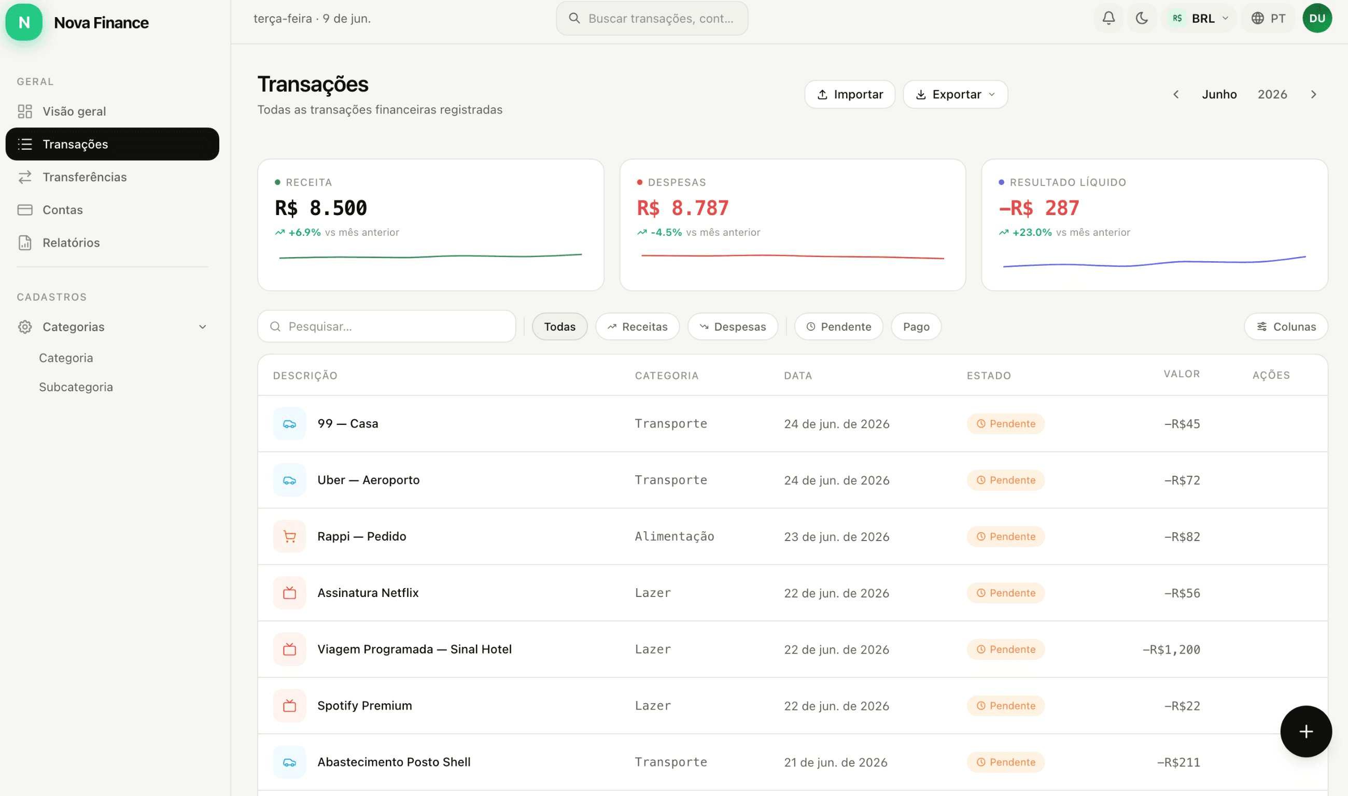
Task: Focus the Buscar transações search field
Action: (x=652, y=18)
